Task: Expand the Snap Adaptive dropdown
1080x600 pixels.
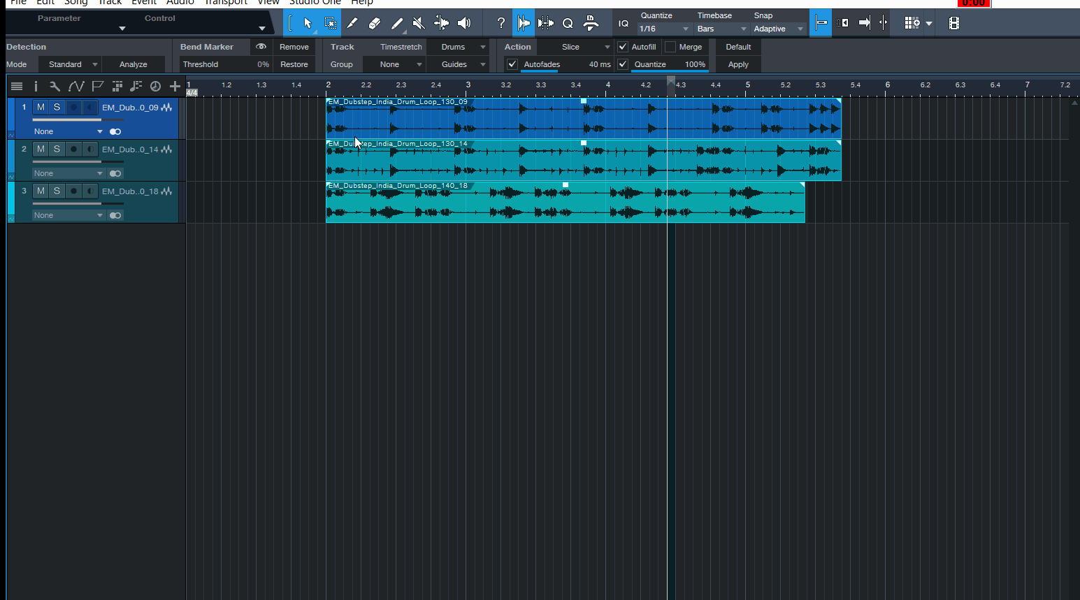Action: pos(779,29)
